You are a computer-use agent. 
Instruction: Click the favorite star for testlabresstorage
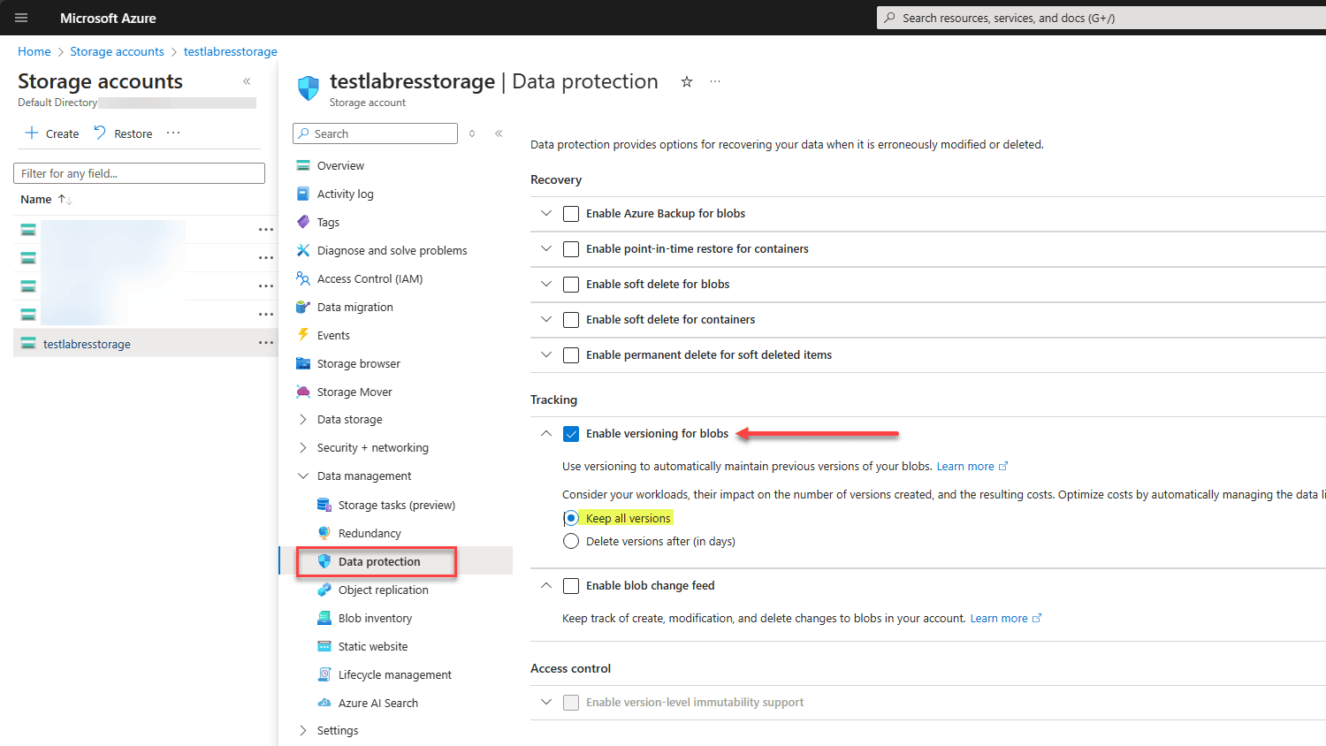[x=687, y=81]
